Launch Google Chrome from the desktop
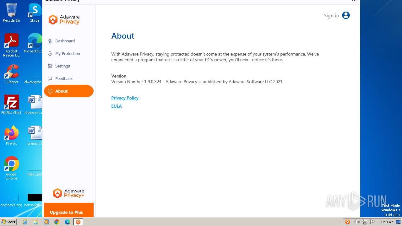The image size is (402, 226). pos(11,168)
